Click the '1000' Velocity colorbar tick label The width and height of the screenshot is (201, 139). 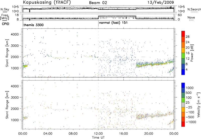190,88
